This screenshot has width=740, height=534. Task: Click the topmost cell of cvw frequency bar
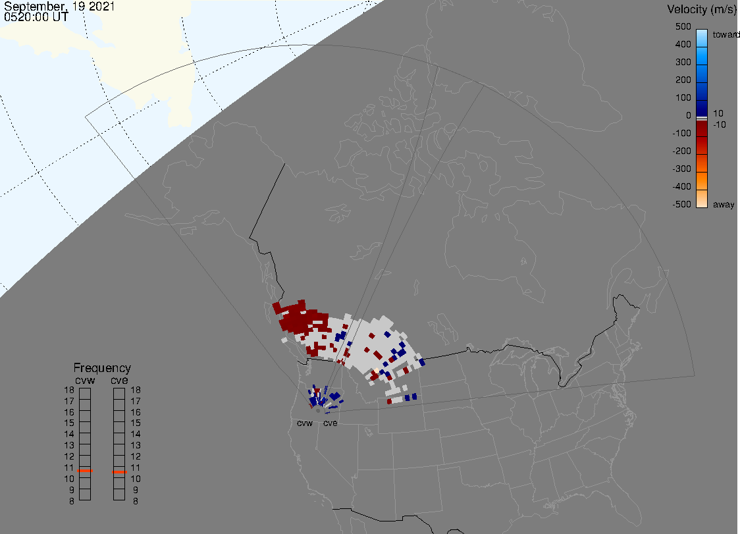[x=85, y=394]
